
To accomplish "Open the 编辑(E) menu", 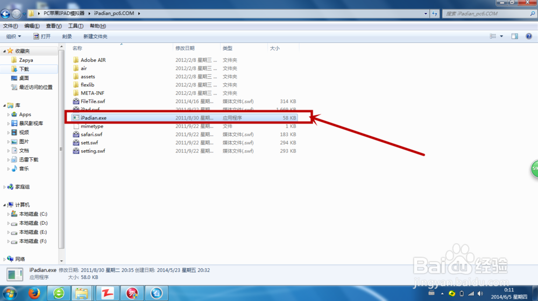I will coord(32,26).
